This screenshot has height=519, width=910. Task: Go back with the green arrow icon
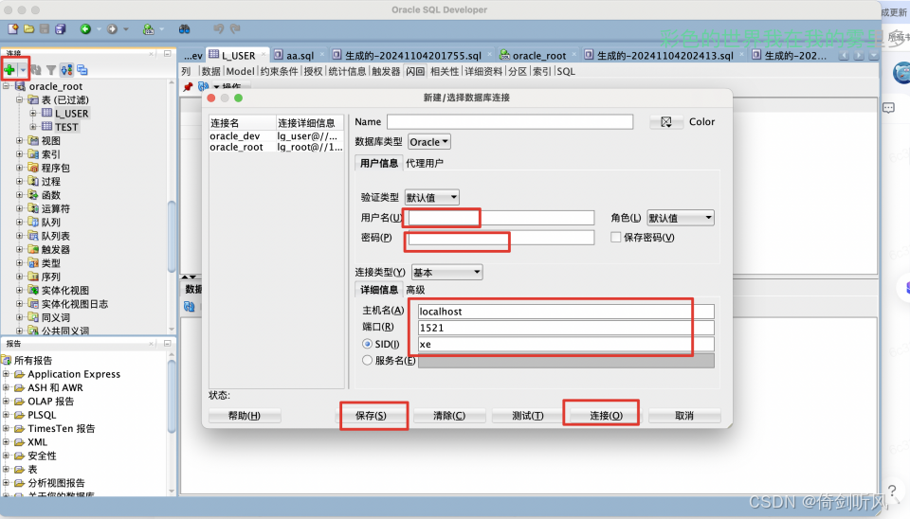pyautogui.click(x=86, y=29)
